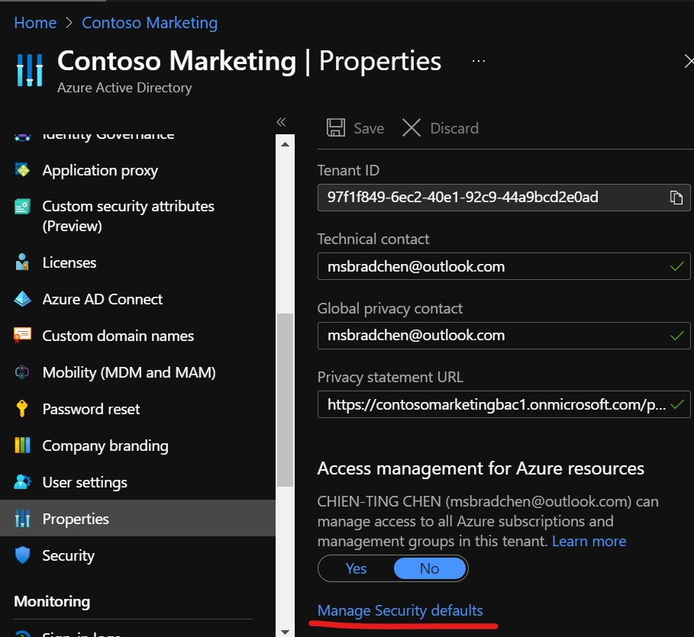The width and height of the screenshot is (694, 637).
Task: Close the Properties blade with X
Action: [689, 61]
